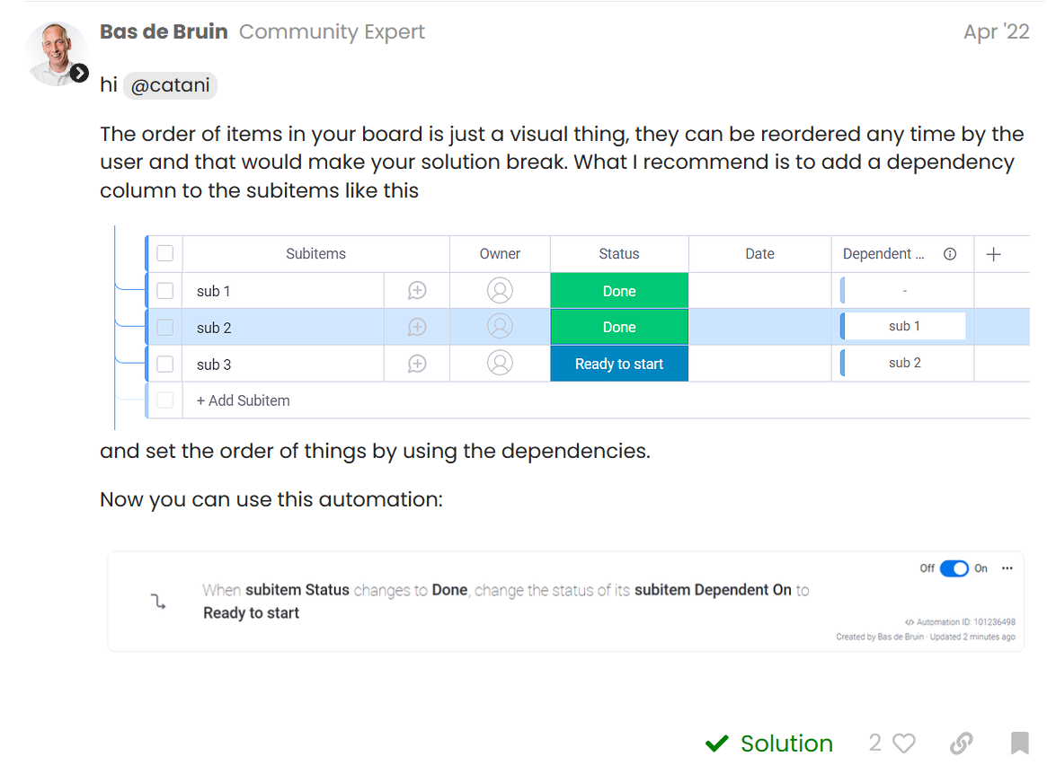Screen dimensions: 1047x774
Task: Select the Dependent column header
Action: tap(883, 253)
